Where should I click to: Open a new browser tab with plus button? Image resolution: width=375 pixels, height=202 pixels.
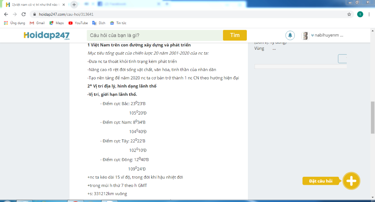[74, 5]
